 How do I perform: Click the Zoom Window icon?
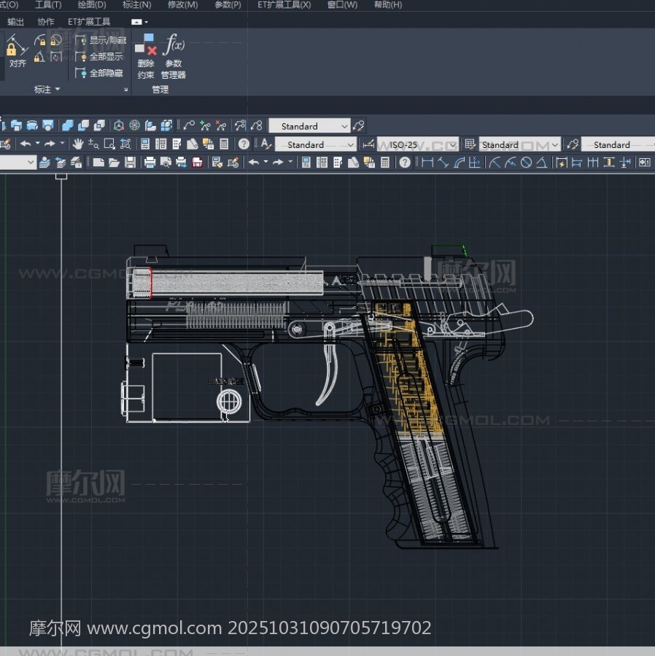tap(109, 144)
